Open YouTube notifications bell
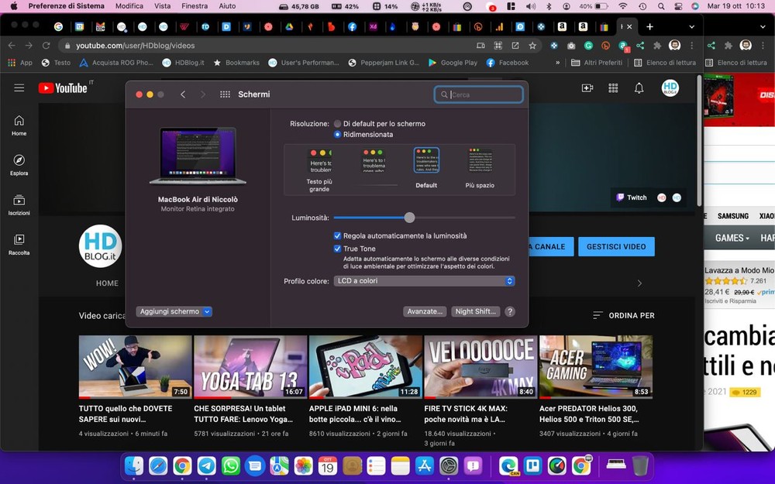 [x=639, y=88]
